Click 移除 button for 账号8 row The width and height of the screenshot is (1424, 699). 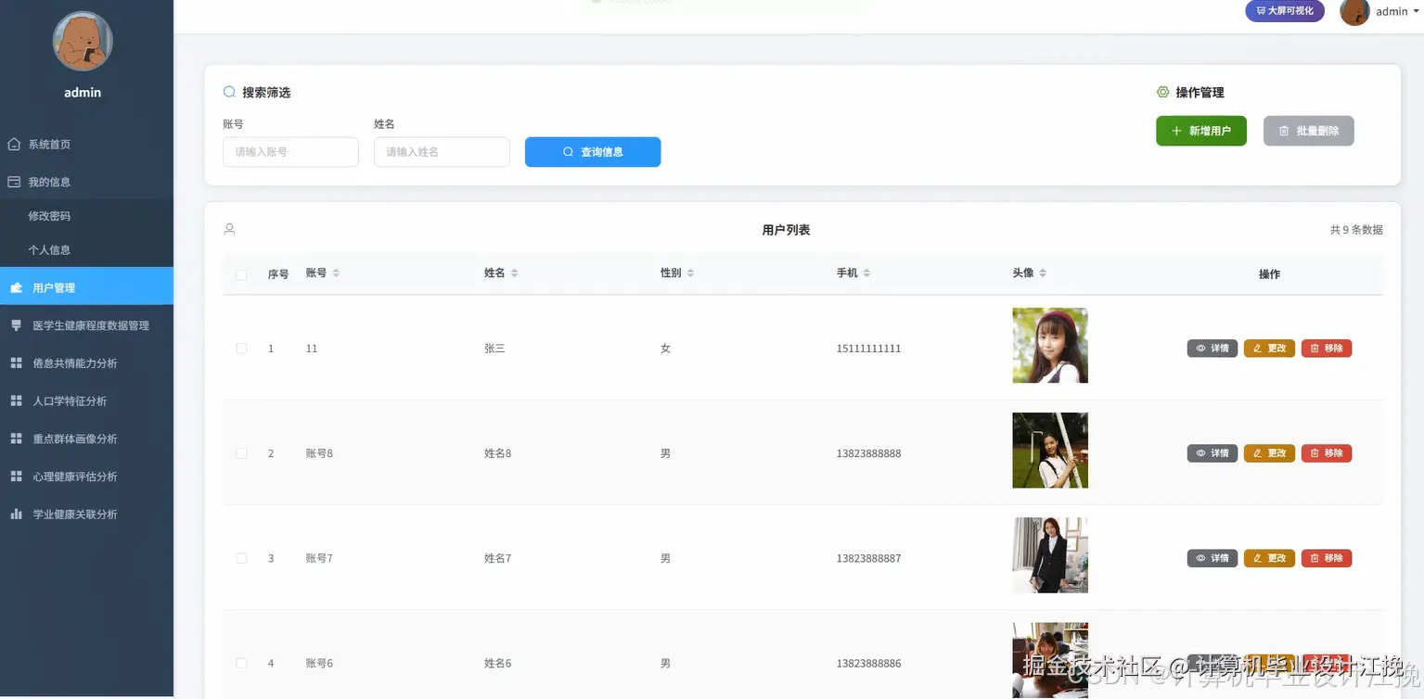(x=1327, y=453)
